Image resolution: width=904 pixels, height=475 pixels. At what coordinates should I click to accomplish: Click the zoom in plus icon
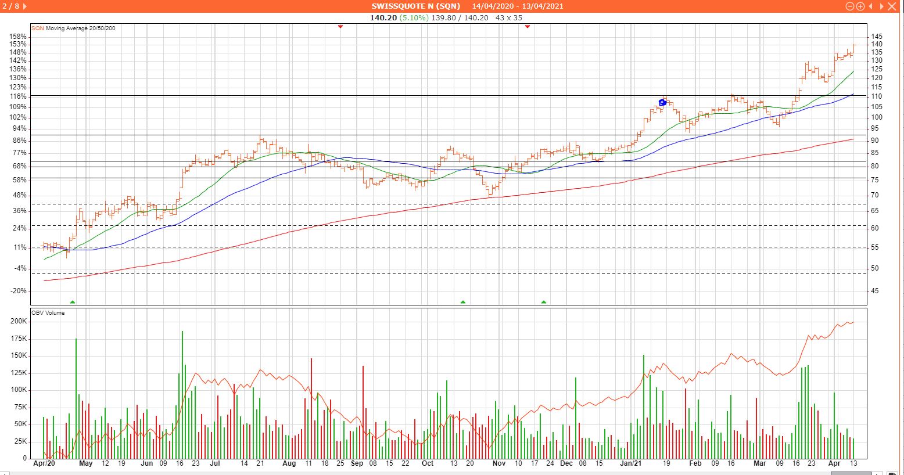pos(860,6)
